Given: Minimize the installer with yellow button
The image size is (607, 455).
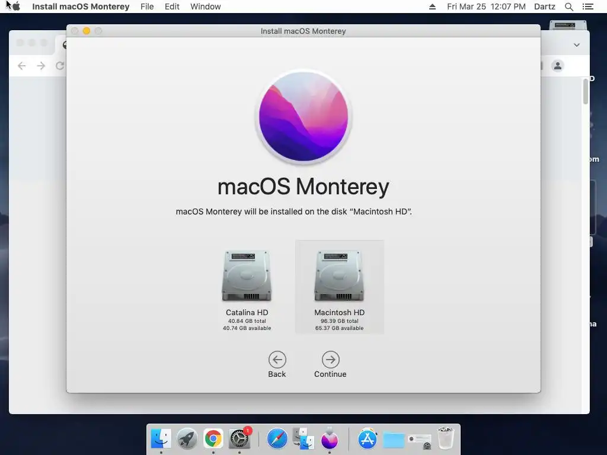Looking at the screenshot, I should pos(87,31).
